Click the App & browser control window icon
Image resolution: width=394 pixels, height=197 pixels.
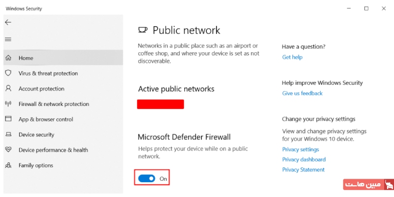tap(8, 119)
